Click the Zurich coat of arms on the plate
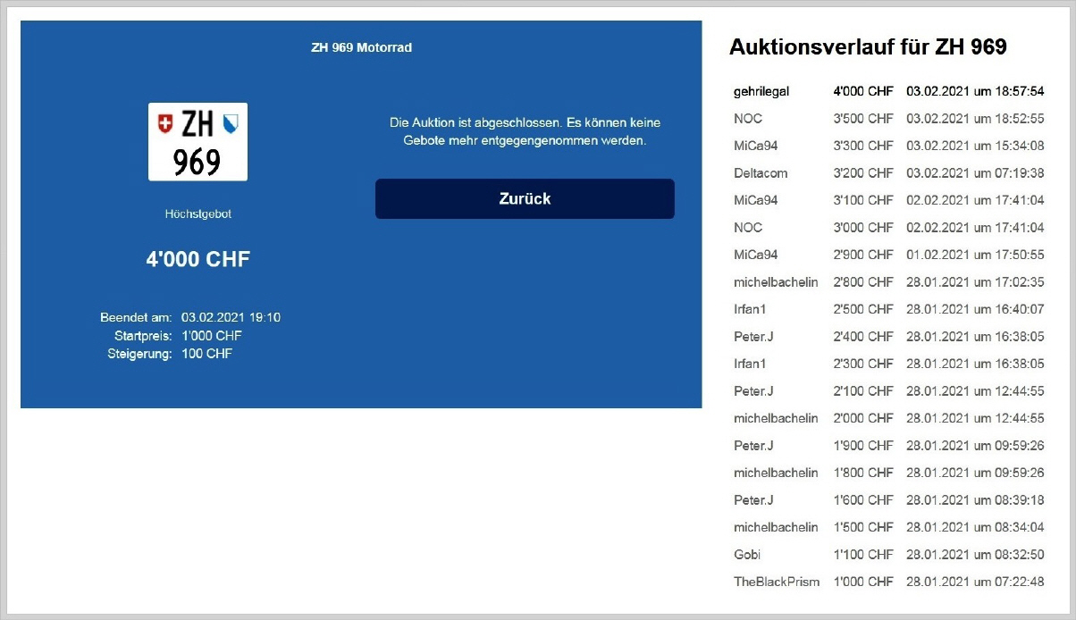Viewport: 1076px width, 620px height. click(x=231, y=124)
